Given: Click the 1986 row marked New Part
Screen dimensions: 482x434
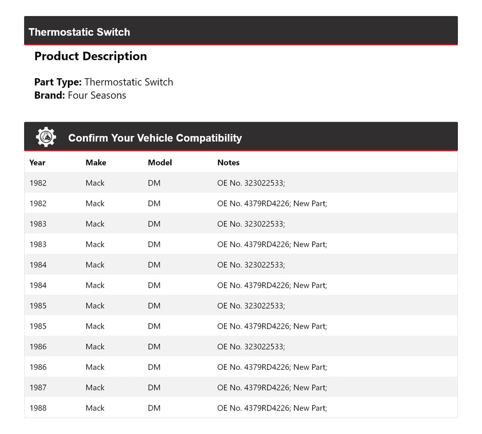Looking at the screenshot, I should [240, 367].
